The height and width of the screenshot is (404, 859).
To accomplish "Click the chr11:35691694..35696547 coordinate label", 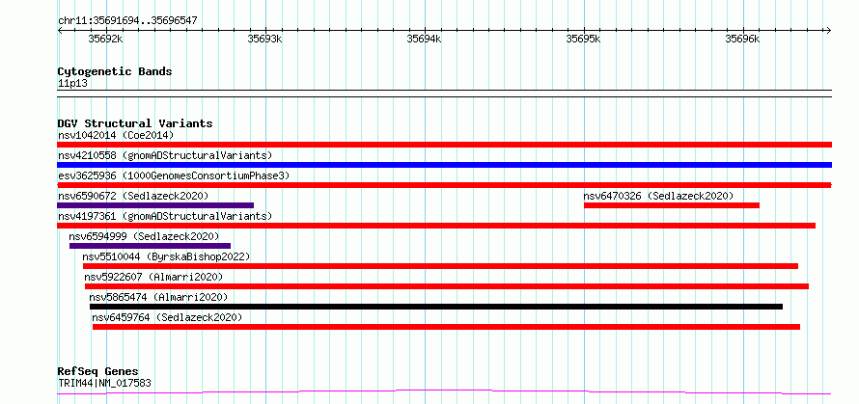I will coord(127,21).
